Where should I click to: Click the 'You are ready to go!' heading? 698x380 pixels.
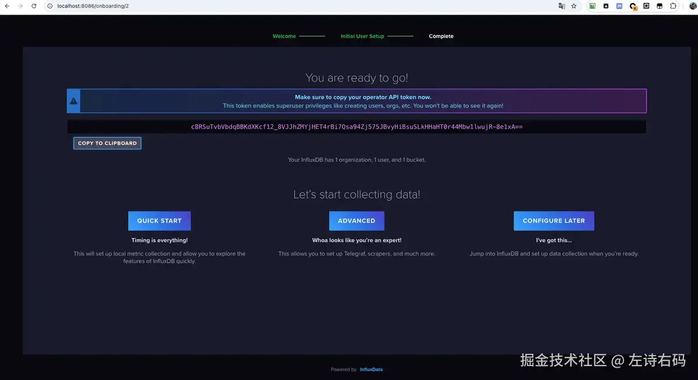pyautogui.click(x=357, y=78)
